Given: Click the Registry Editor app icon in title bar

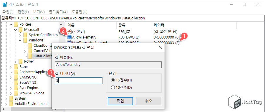Looking at the screenshot, I should [5, 4].
